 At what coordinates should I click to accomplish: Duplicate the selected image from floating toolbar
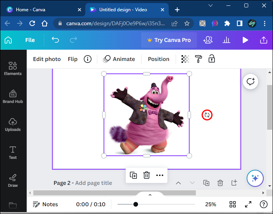pos(133,175)
